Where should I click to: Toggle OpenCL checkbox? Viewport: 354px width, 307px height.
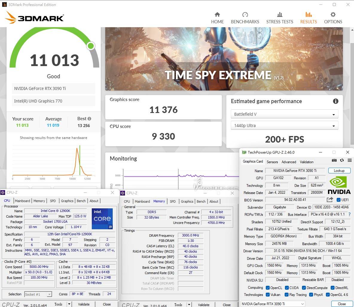tap(268, 288)
